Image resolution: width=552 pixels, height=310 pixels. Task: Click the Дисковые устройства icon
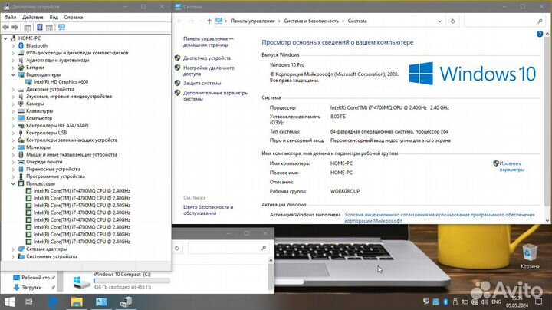pyautogui.click(x=21, y=89)
